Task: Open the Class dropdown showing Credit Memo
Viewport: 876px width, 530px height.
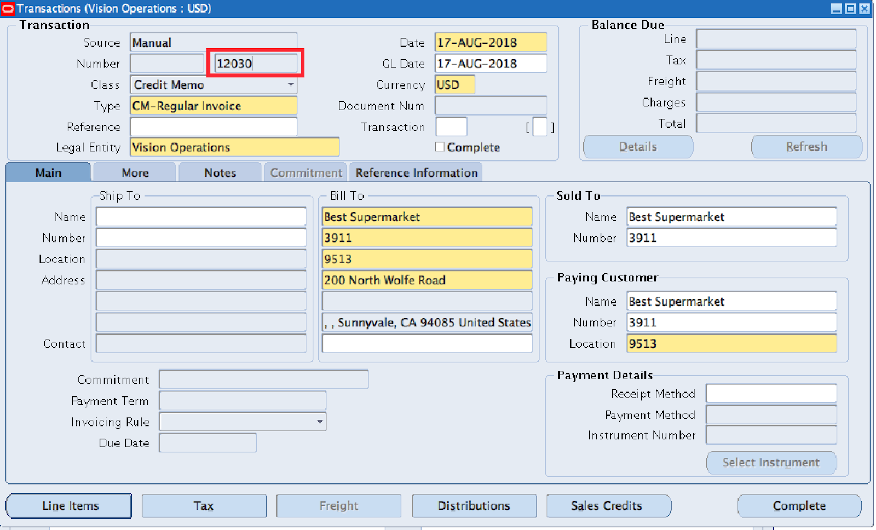Action: click(x=291, y=85)
